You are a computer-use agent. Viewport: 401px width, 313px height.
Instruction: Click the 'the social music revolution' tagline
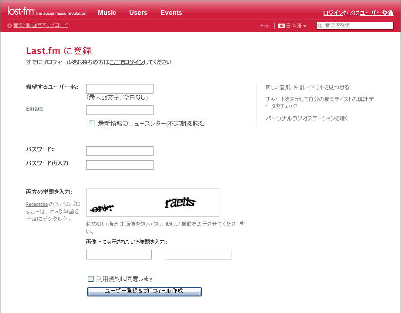click(x=61, y=13)
